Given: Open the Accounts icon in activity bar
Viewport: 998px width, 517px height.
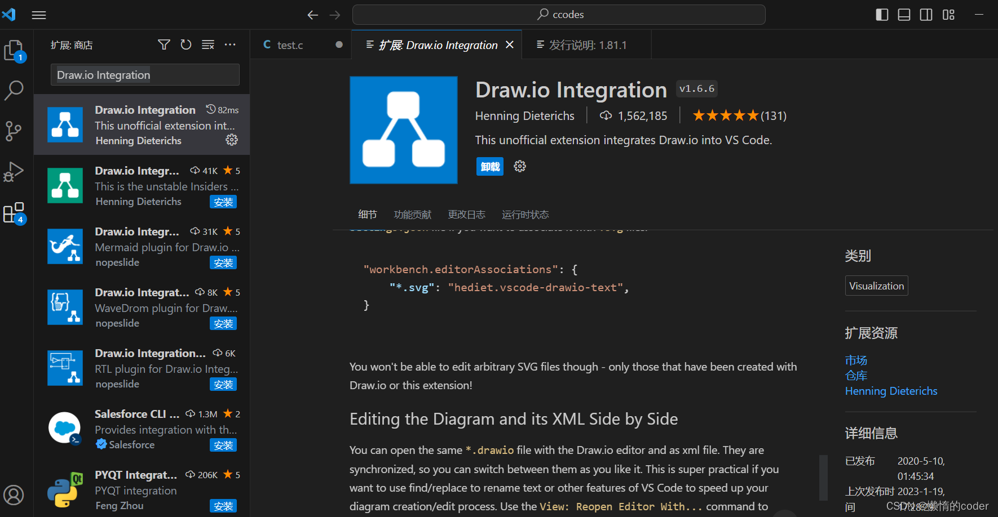Looking at the screenshot, I should point(14,495).
